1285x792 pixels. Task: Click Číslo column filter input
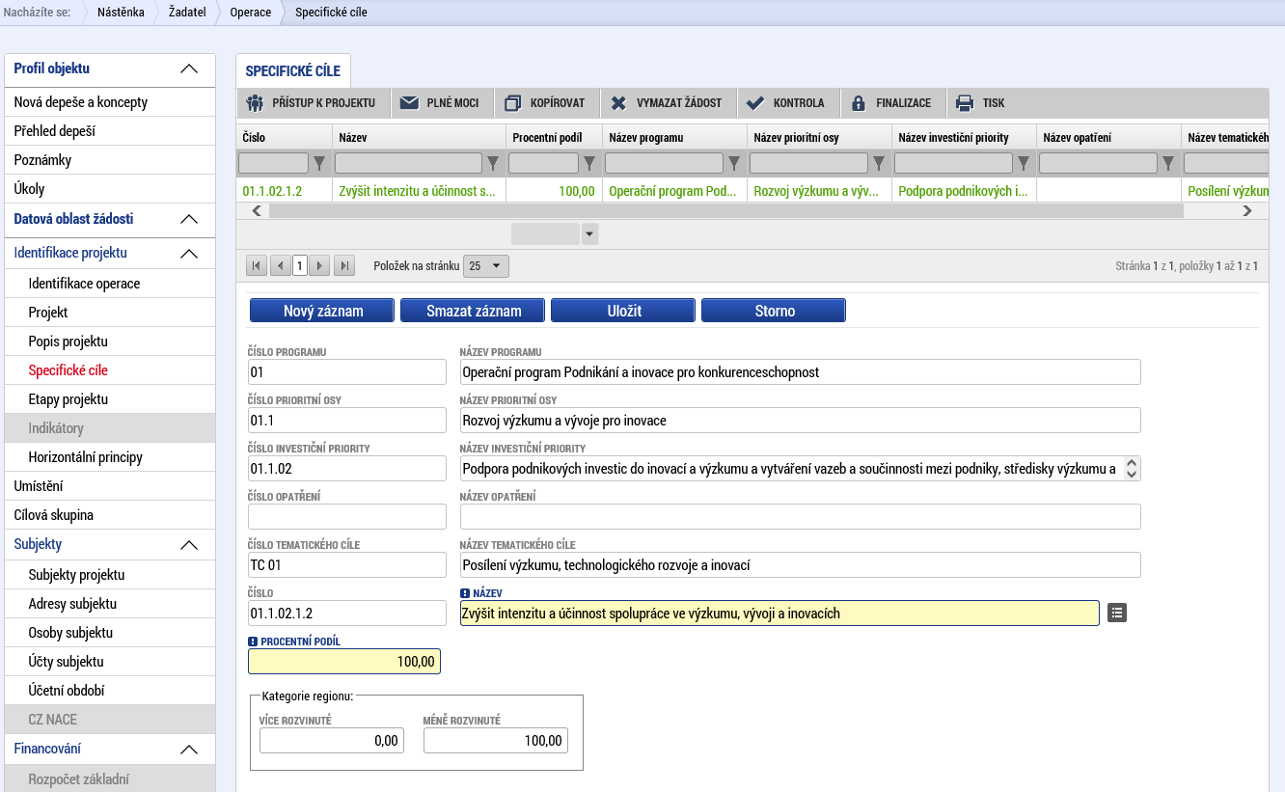pos(273,163)
